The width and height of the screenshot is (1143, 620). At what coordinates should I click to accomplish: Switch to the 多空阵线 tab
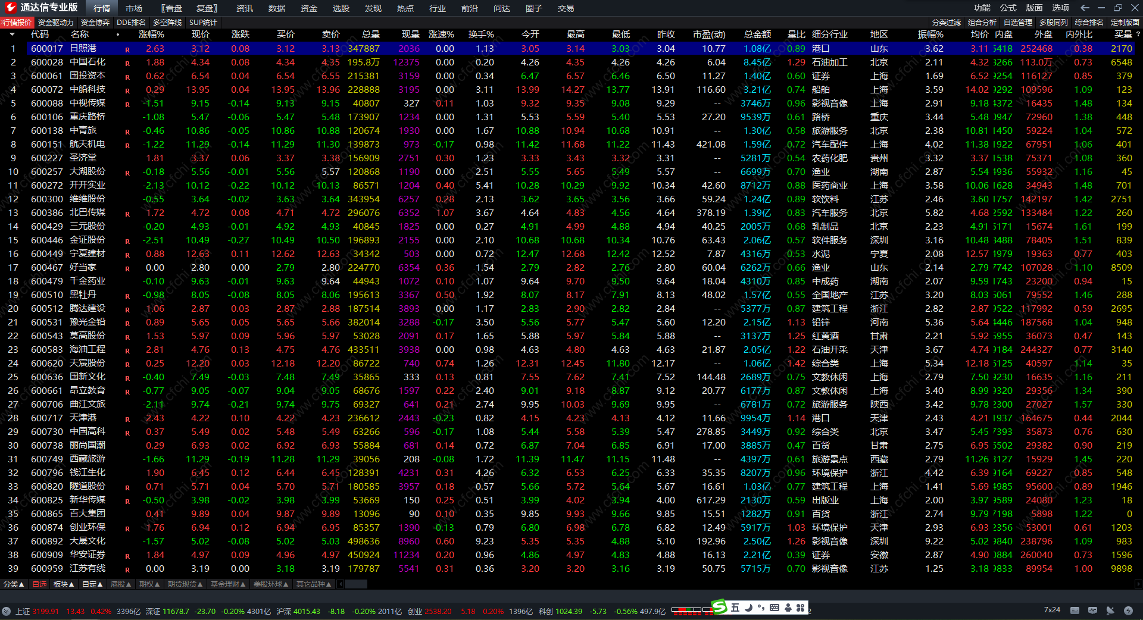pyautogui.click(x=167, y=23)
